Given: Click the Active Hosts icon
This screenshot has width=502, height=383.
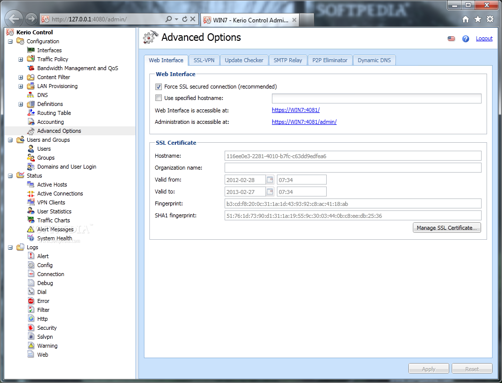Looking at the screenshot, I should tap(31, 185).
